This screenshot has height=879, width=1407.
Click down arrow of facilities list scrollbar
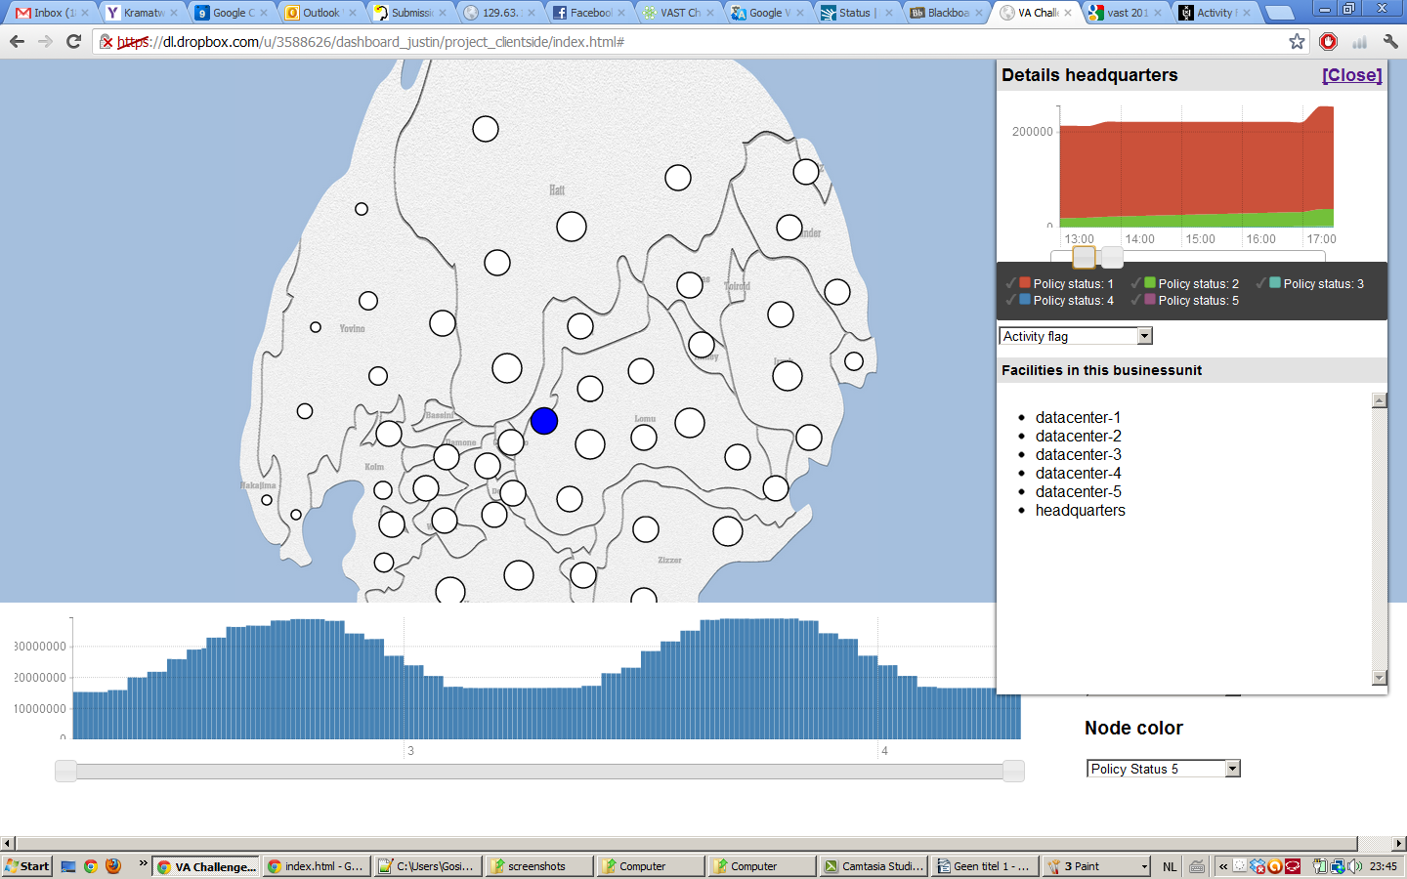click(x=1380, y=678)
